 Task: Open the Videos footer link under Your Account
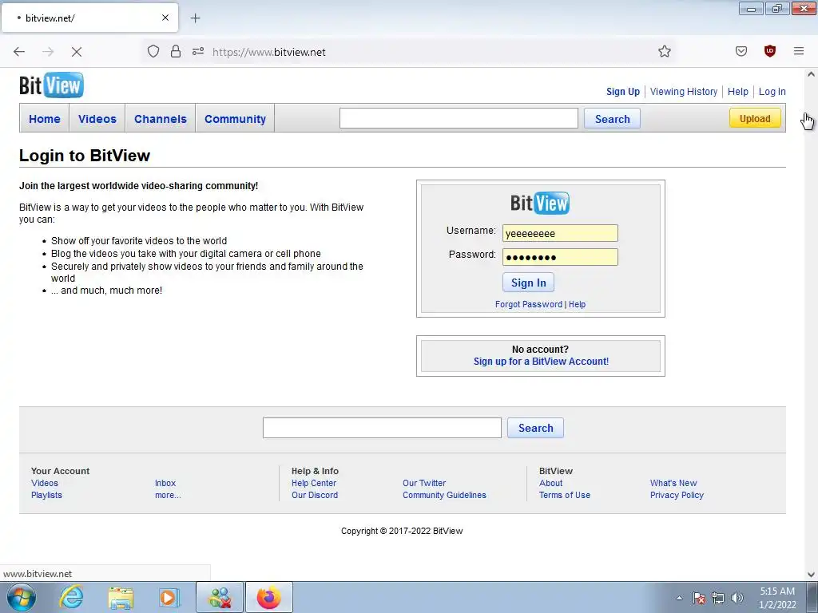[45, 483]
